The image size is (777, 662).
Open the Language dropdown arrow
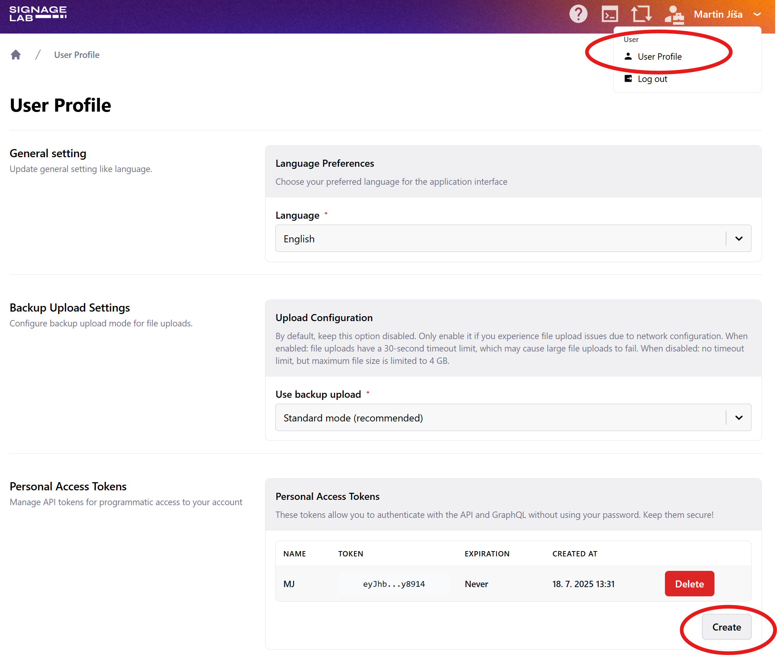point(739,239)
